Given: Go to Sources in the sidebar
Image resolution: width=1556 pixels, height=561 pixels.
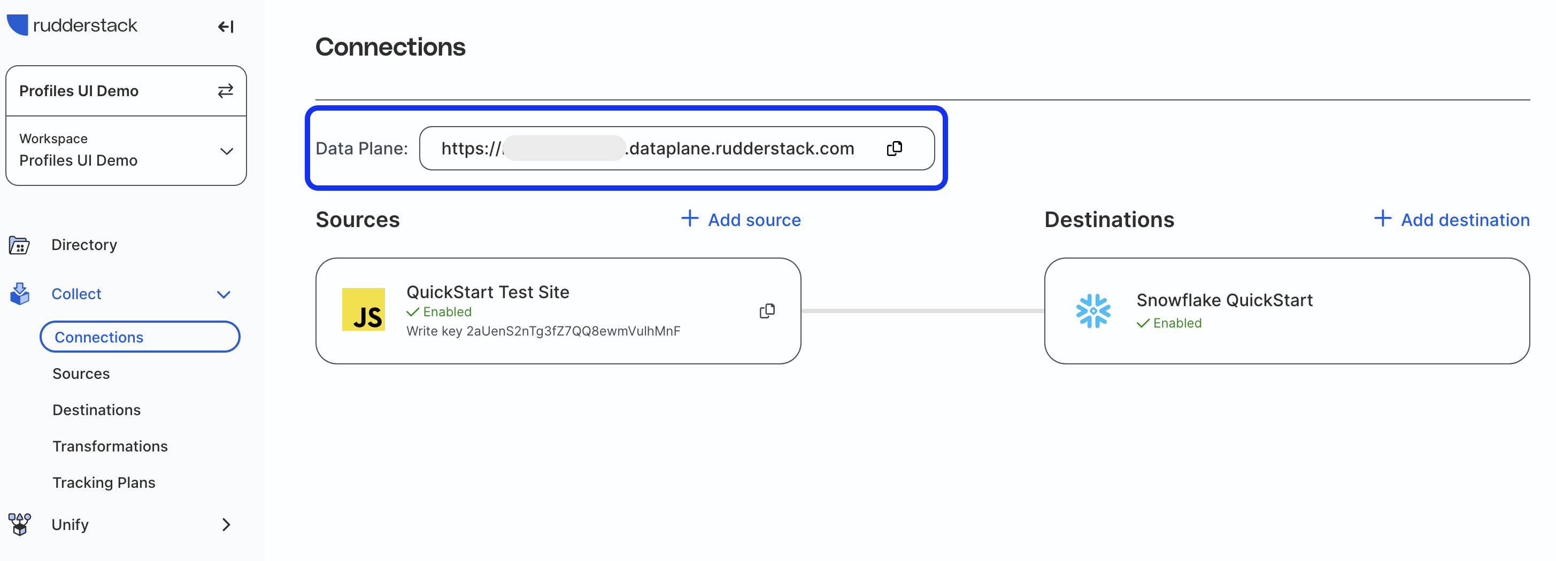Looking at the screenshot, I should click(81, 374).
